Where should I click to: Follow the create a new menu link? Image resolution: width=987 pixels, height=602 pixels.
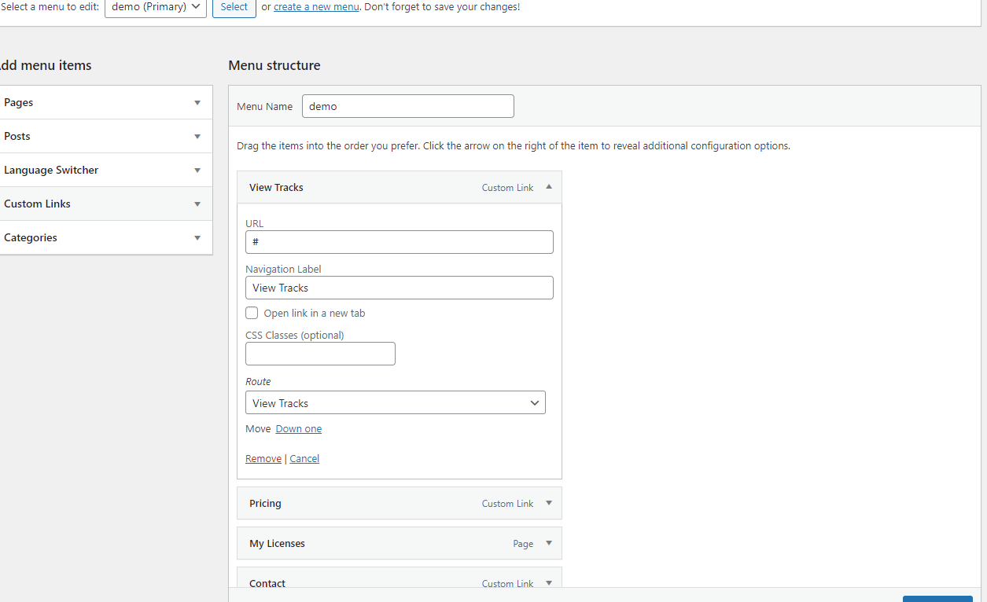(x=316, y=7)
